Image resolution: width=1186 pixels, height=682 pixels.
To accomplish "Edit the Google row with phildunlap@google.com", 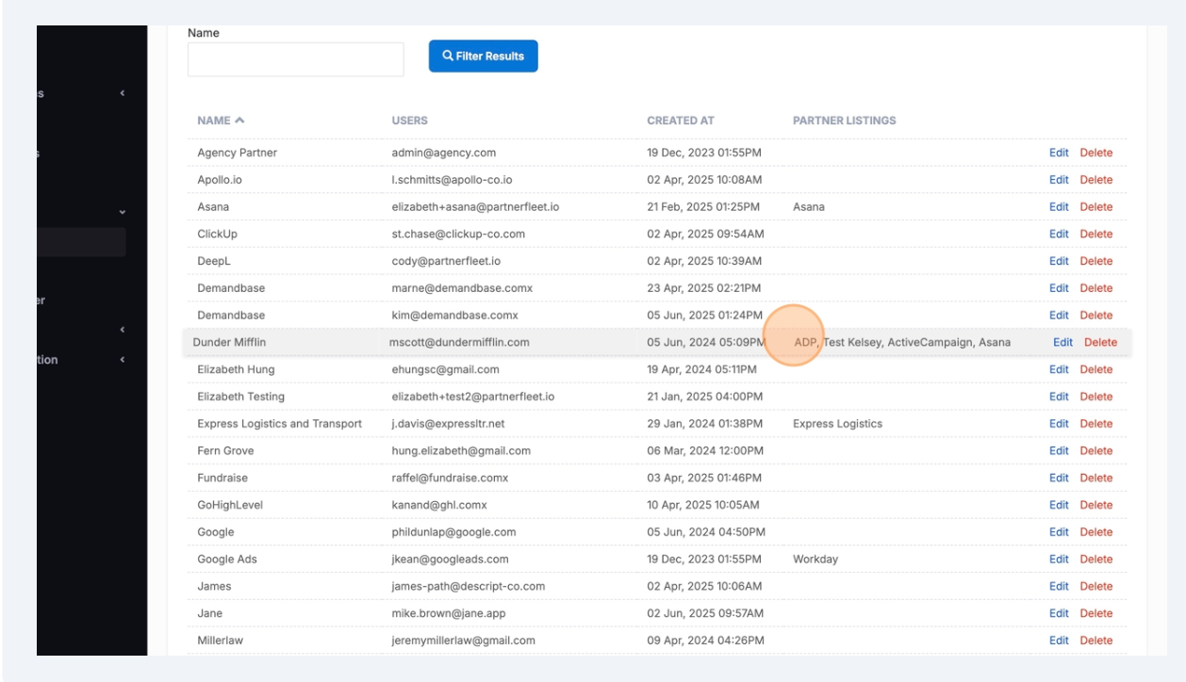I will click(1059, 532).
